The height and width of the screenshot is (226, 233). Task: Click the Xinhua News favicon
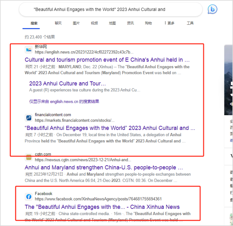[29, 50]
